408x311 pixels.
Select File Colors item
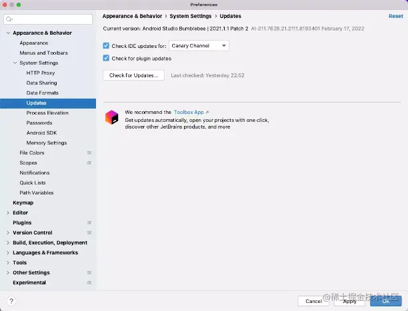pos(32,153)
